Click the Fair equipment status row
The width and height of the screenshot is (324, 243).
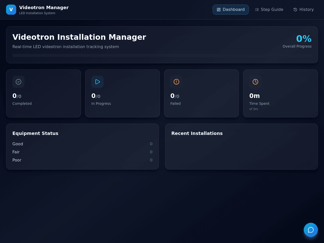coord(83,152)
